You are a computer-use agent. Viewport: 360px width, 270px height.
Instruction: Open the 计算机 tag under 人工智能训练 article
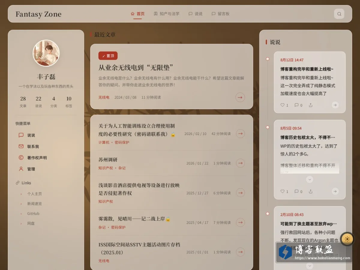pos(104,142)
